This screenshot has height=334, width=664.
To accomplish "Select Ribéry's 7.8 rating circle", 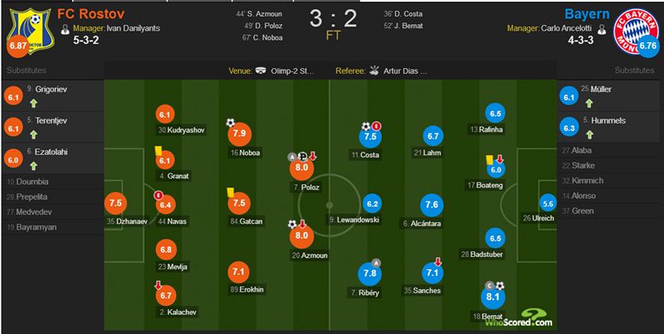I will (369, 273).
